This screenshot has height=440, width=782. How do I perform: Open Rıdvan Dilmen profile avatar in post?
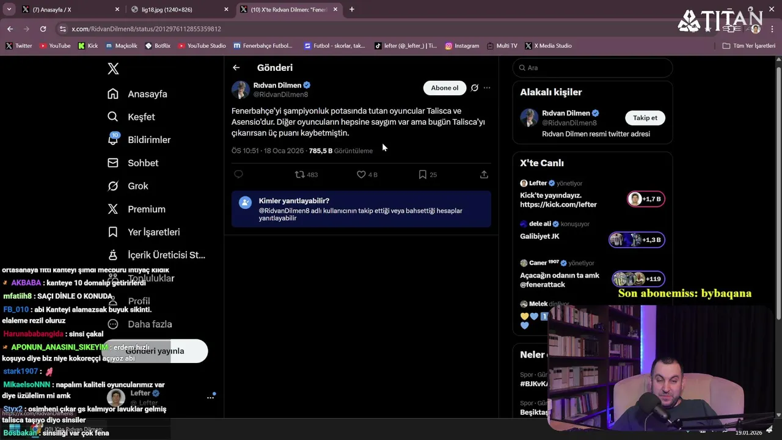click(x=241, y=90)
